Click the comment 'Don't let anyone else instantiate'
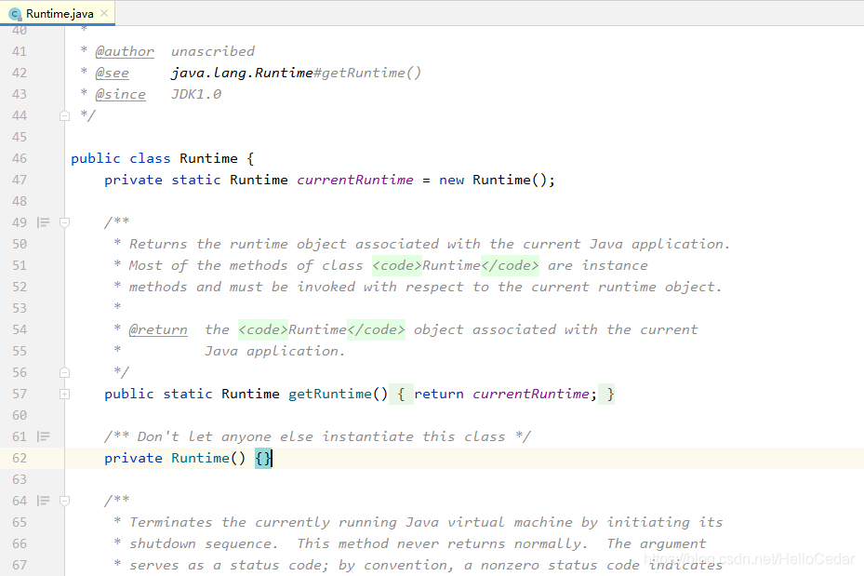This screenshot has width=864, height=576. (x=317, y=436)
